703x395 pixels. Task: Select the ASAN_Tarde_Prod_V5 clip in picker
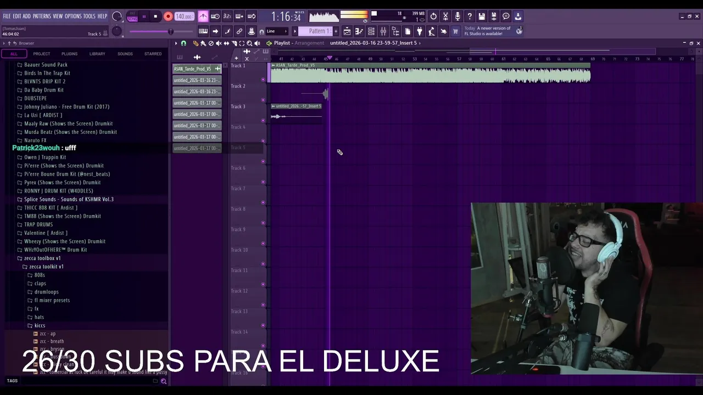(197, 69)
